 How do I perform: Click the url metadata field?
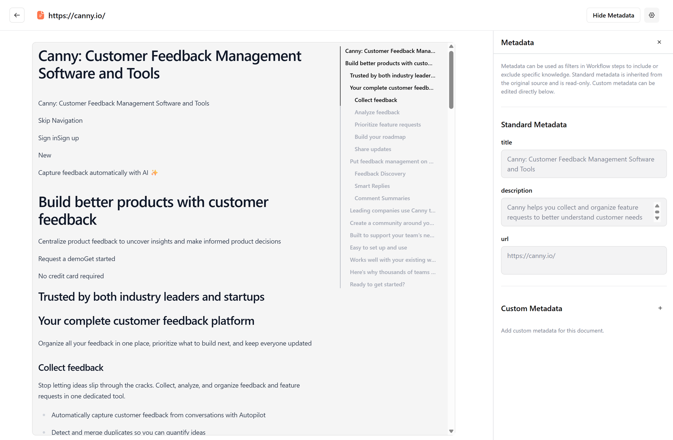coord(584,260)
